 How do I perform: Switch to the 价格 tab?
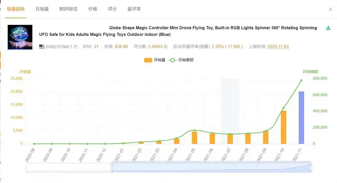click(93, 9)
